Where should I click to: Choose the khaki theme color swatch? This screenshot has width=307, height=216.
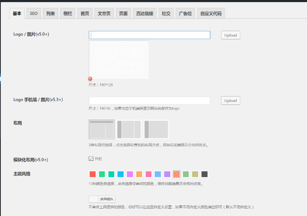pyautogui.click(x=195, y=174)
